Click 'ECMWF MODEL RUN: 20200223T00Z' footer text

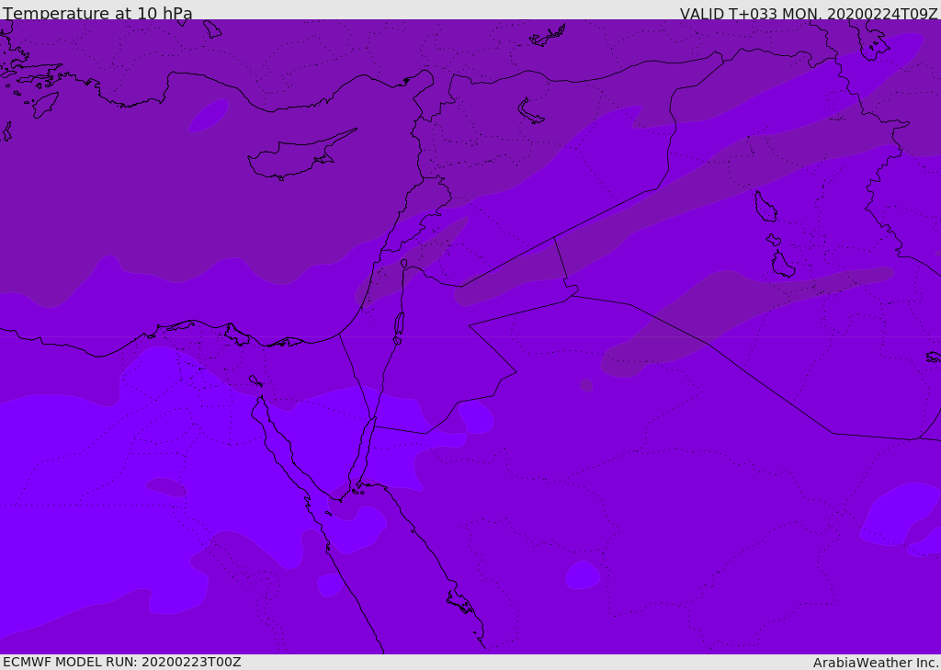pyautogui.click(x=122, y=662)
